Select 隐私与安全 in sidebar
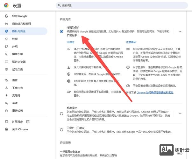The height and width of the screenshot is (159, 192). (x=24, y=31)
